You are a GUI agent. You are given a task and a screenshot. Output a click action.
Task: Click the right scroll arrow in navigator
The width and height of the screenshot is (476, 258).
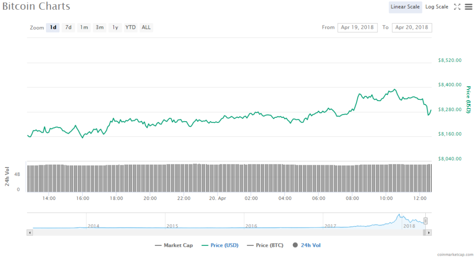tap(429, 232)
